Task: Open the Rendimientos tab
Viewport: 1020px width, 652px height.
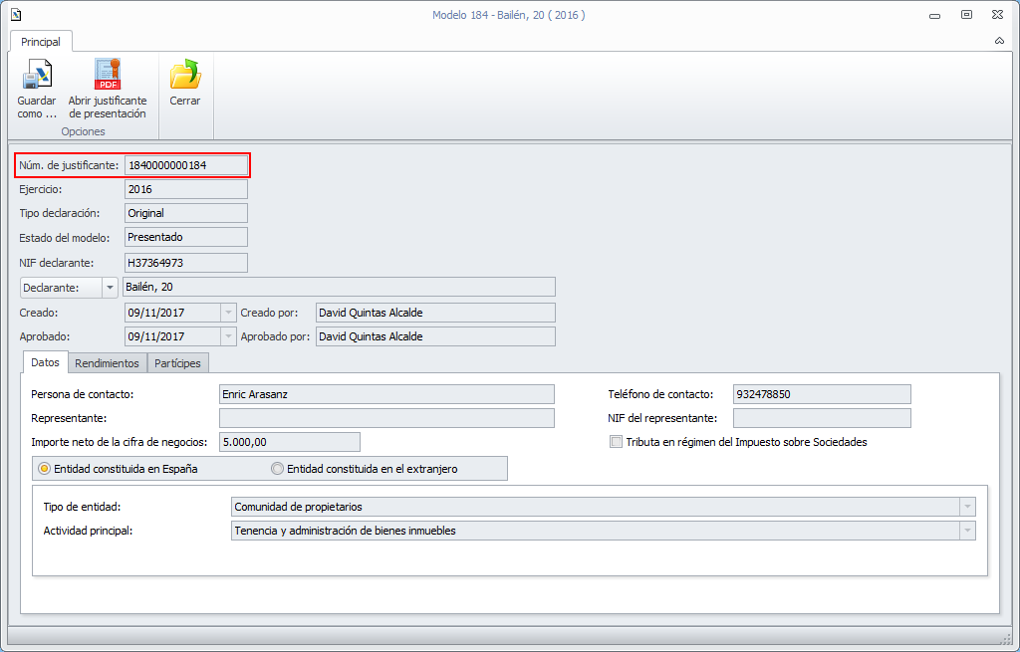Action: (x=107, y=363)
